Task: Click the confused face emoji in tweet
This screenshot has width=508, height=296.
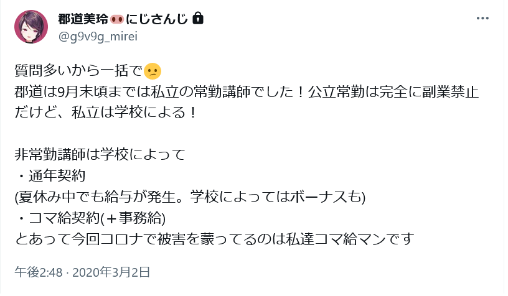Action: pyautogui.click(x=153, y=71)
